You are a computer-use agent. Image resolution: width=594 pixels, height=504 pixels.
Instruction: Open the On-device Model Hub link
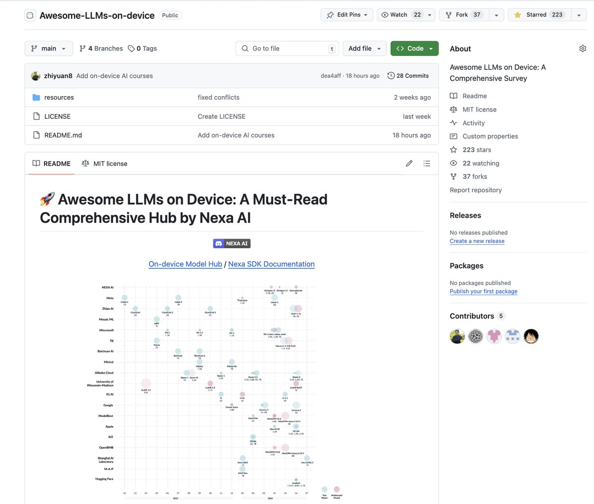tap(185, 264)
